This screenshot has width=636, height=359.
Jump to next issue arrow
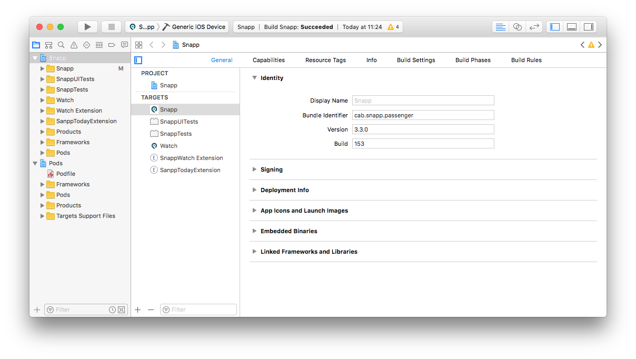click(600, 45)
